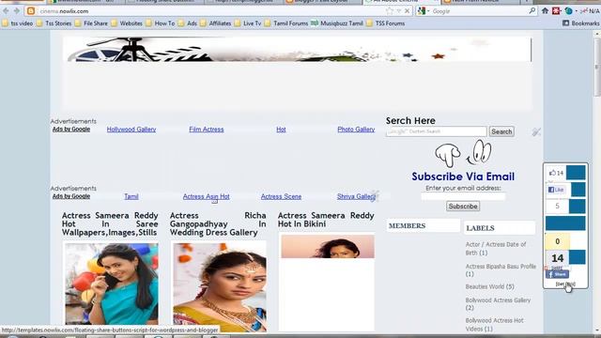601x338 pixels.
Task: Click the yellow 0 counter in the share bar
Action: 557,241
